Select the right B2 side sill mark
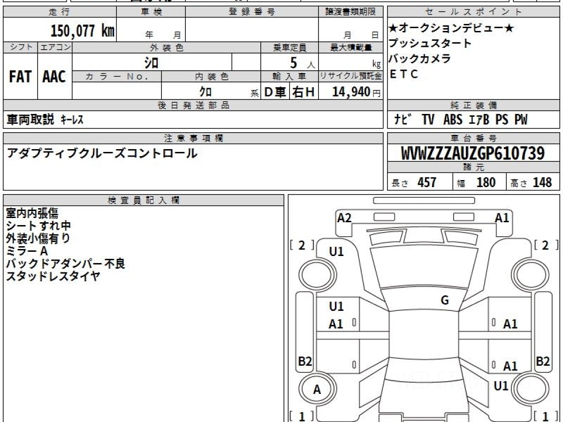 (x=543, y=362)
